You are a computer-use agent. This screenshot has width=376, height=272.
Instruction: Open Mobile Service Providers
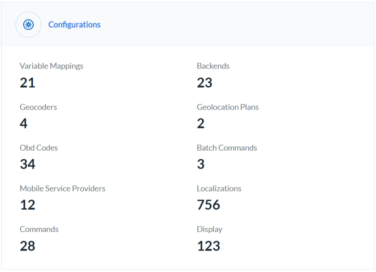tap(62, 188)
